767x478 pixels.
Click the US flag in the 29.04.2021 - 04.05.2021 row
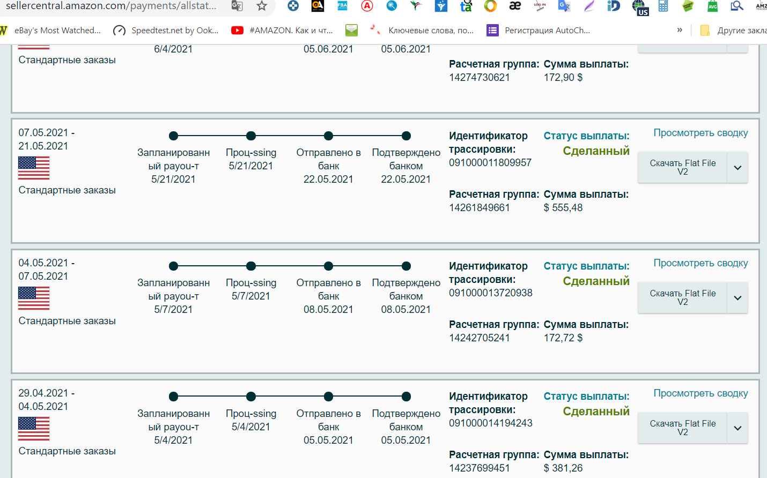click(34, 429)
